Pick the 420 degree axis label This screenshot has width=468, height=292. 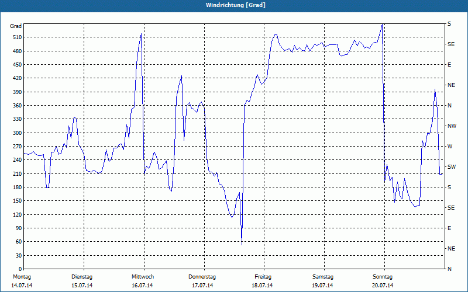[17, 78]
